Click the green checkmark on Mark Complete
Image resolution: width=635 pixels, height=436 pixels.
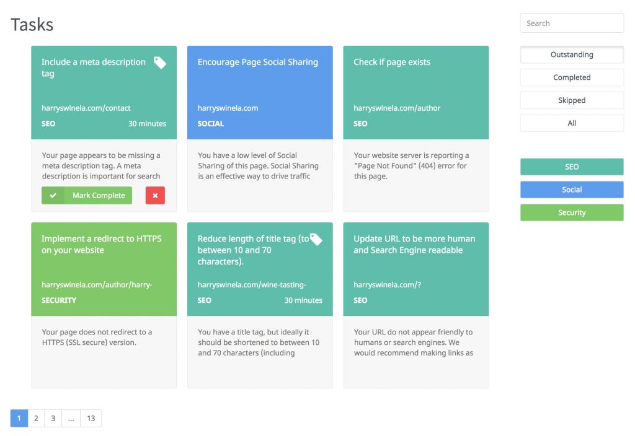point(53,195)
